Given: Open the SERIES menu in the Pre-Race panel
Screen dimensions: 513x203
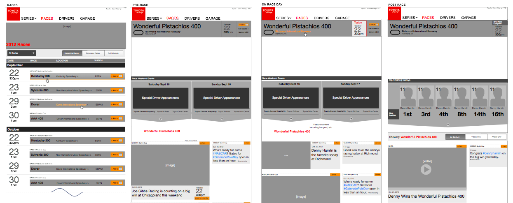Looking at the screenshot, I should (155, 18).
